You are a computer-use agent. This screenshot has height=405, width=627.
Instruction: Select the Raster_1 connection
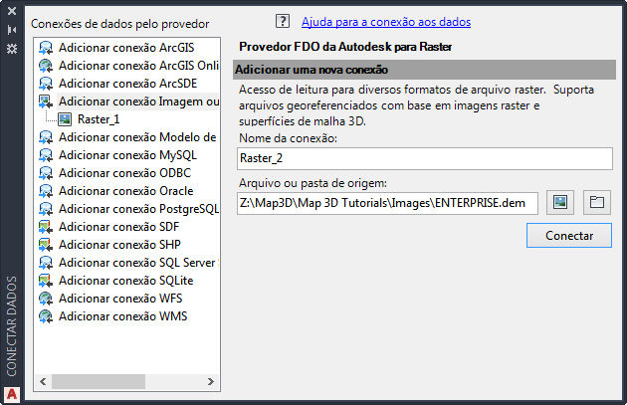point(99,119)
